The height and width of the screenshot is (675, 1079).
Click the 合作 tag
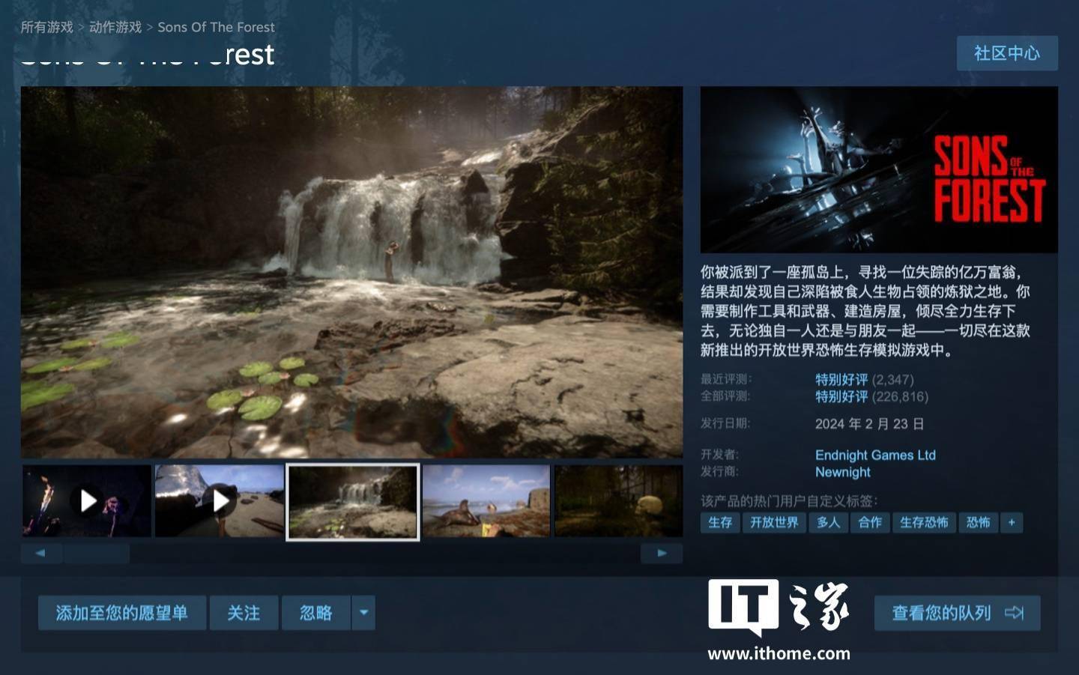pyautogui.click(x=870, y=522)
